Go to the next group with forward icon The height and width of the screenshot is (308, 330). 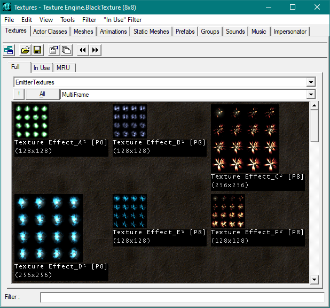[95, 50]
